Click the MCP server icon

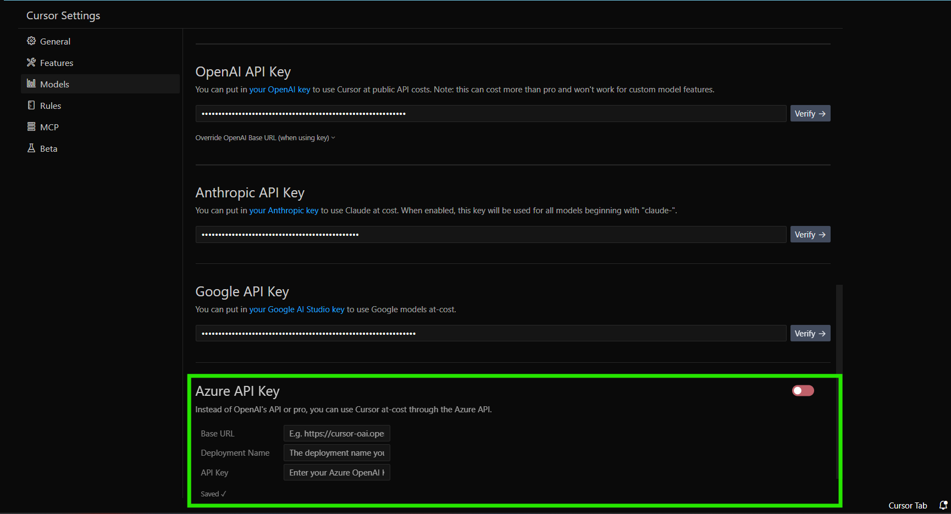tap(31, 126)
